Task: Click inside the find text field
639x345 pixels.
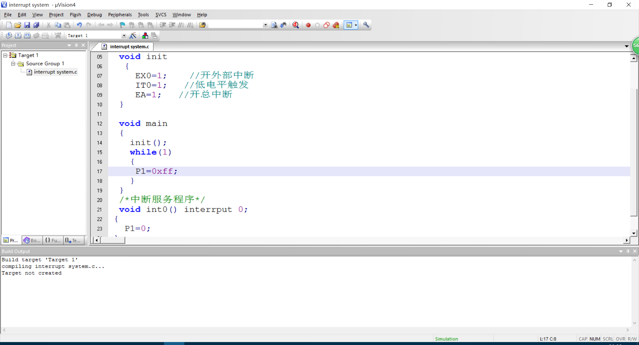Action: pos(235,25)
